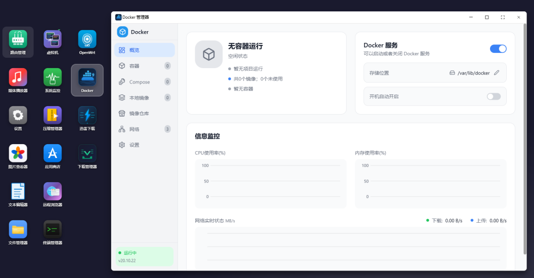Click the 运行中 status panel
Screen dimensions: 534x278
(144, 256)
